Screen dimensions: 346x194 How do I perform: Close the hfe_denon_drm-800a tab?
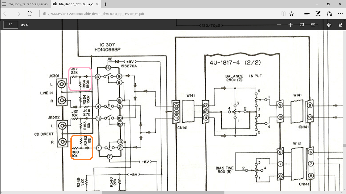[98, 4]
